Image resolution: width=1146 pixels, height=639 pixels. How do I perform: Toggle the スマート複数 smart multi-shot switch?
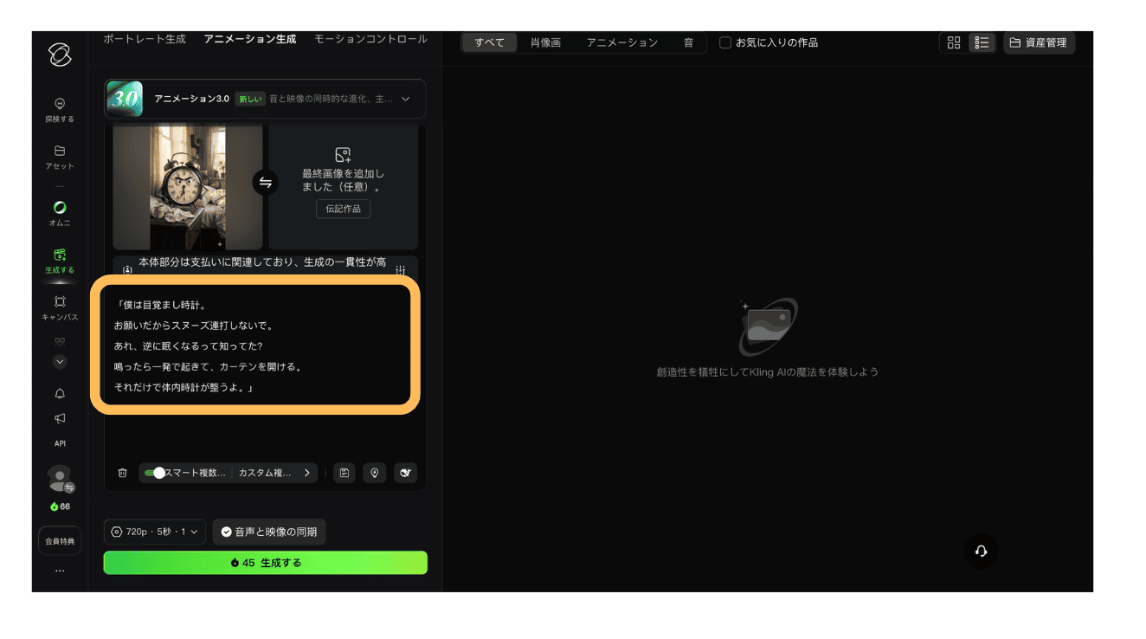(x=156, y=473)
